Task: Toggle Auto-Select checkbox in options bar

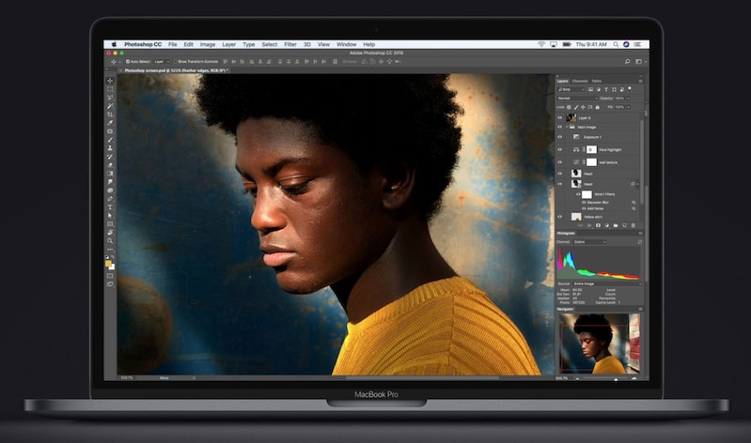Action: pos(128,62)
